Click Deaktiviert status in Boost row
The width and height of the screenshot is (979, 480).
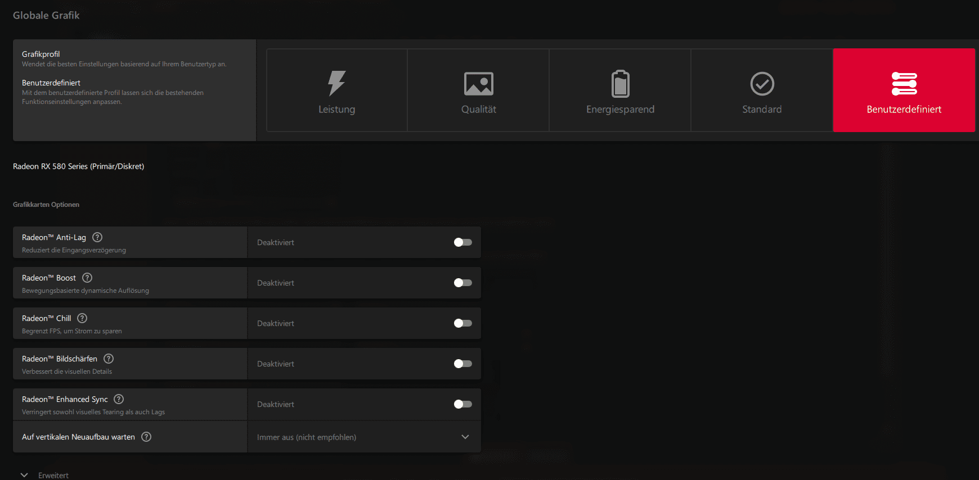276,283
